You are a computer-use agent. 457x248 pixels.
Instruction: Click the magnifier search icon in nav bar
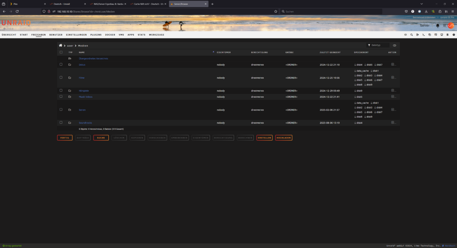click(x=412, y=35)
